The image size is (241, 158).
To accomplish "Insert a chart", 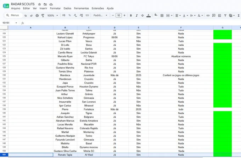I will 219,16.
